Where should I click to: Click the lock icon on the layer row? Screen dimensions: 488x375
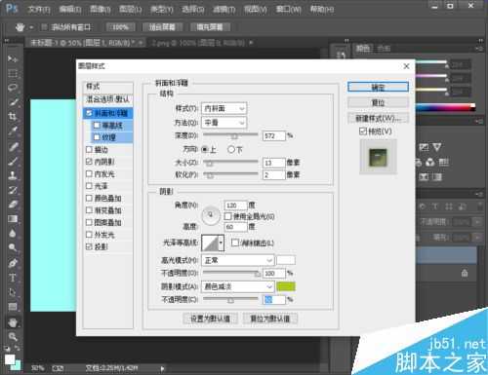(x=465, y=273)
